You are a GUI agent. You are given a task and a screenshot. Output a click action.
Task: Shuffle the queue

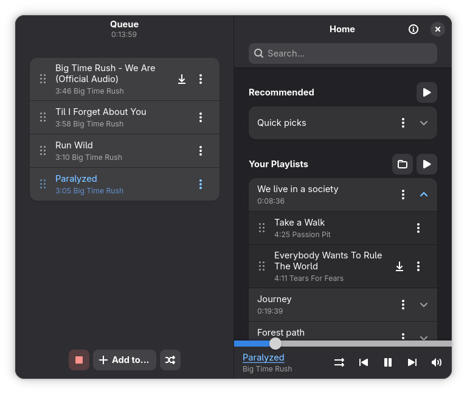(170, 360)
